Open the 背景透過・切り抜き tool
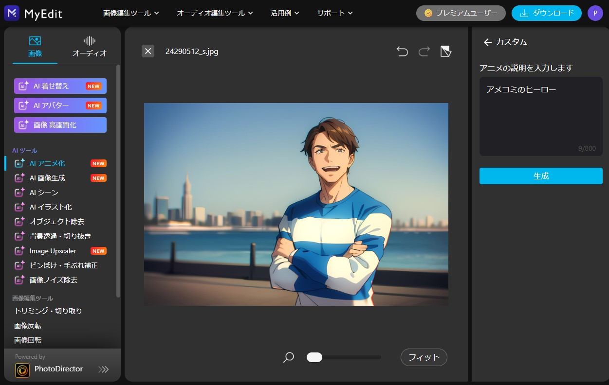Screen dimensions: 609x385 point(60,236)
